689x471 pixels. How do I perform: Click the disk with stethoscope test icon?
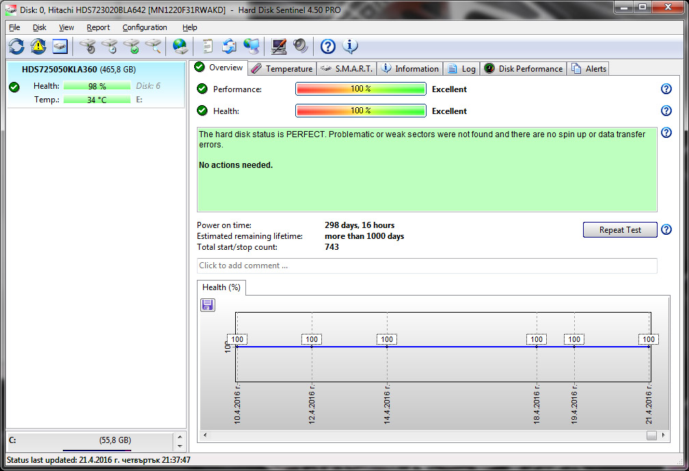click(87, 46)
